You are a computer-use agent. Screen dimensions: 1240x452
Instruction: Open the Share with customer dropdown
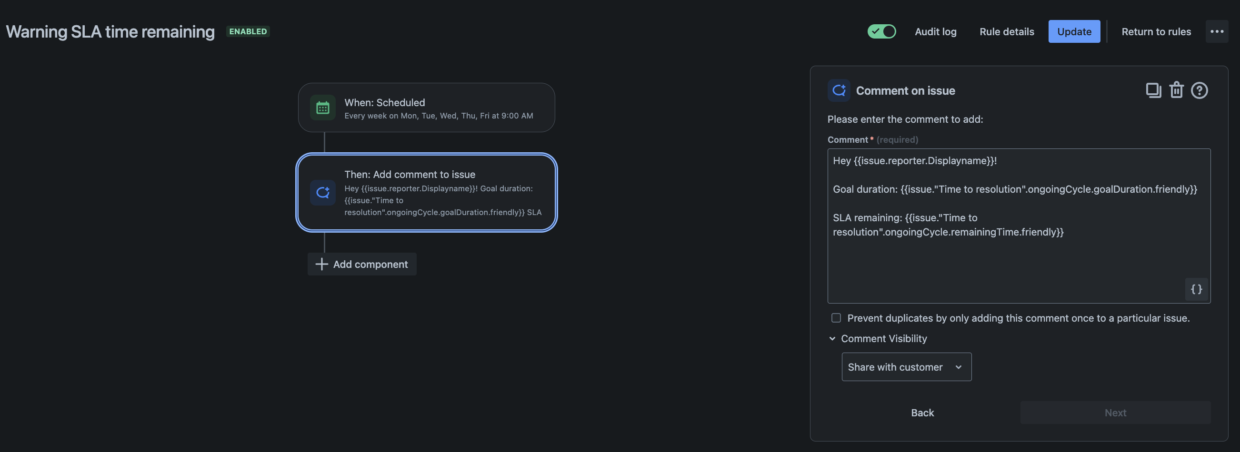click(x=906, y=367)
